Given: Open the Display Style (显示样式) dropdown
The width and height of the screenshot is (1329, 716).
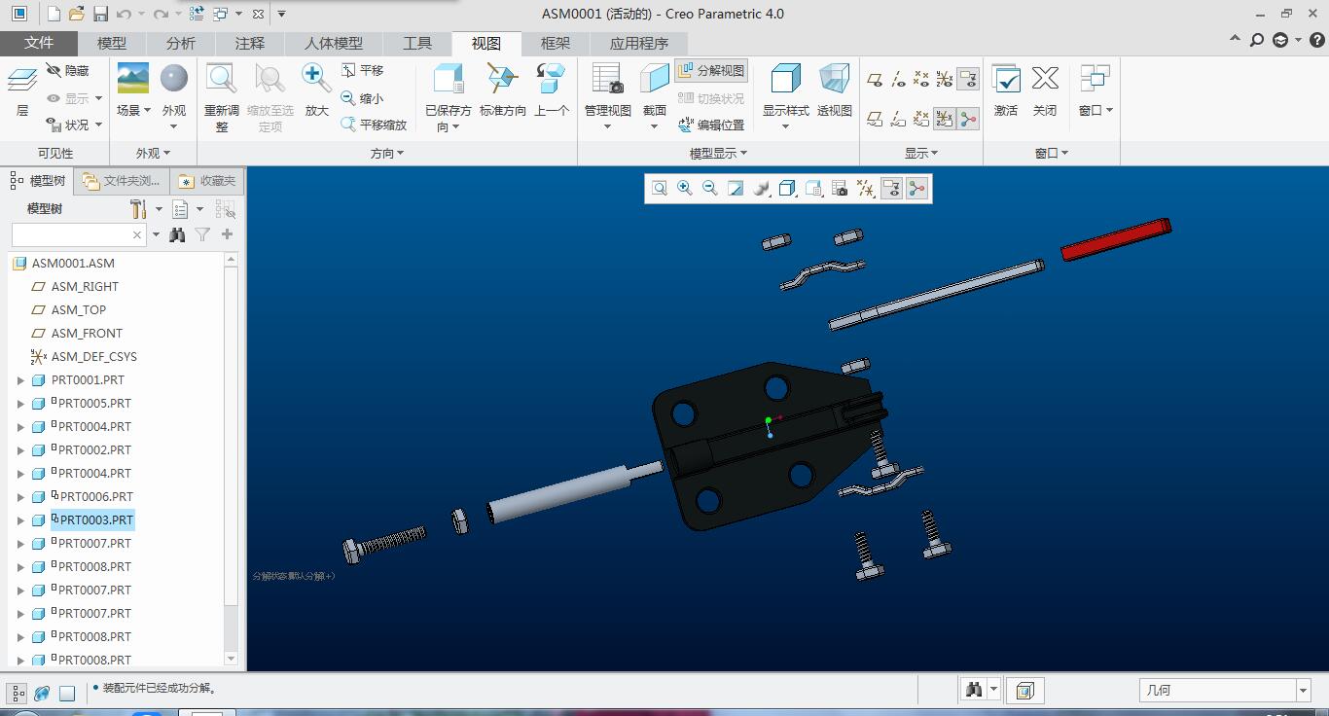Looking at the screenshot, I should pos(785,97).
